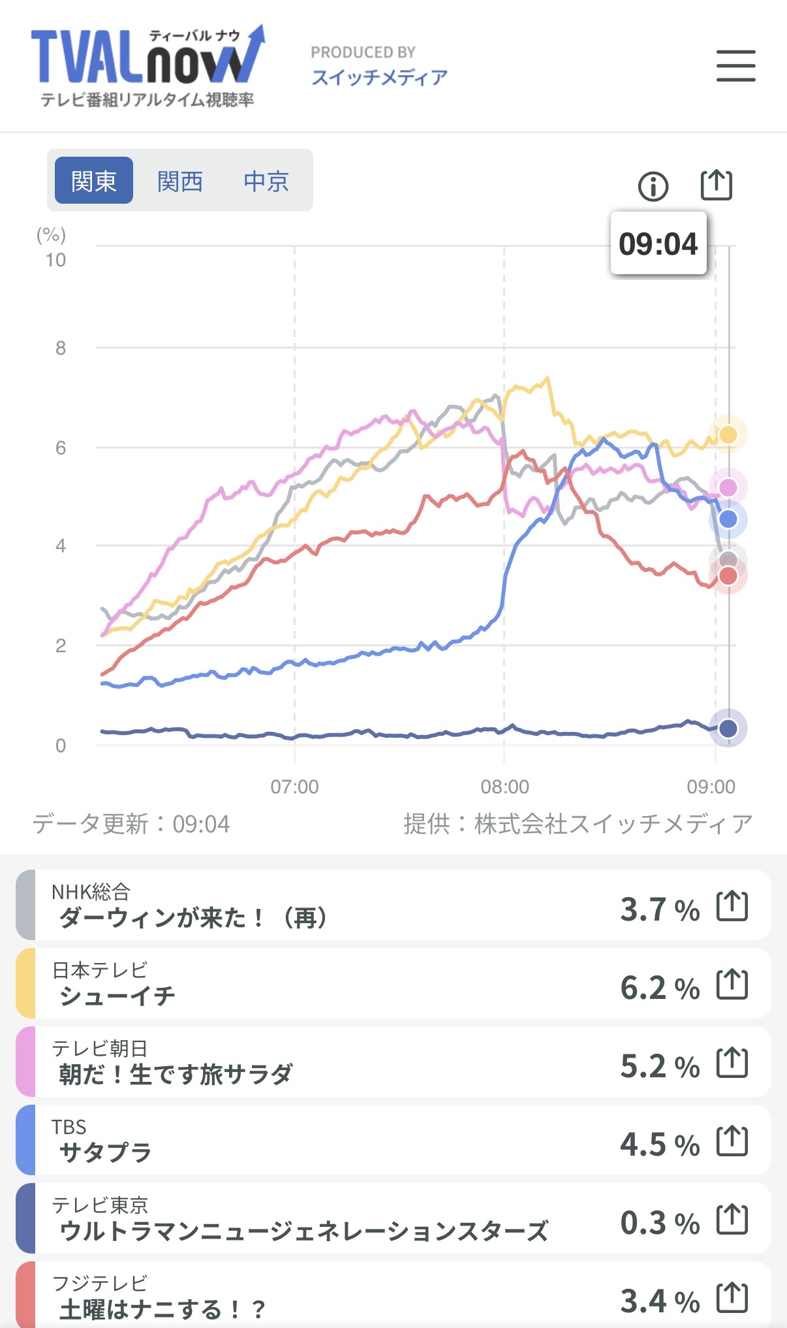Share the テレビ東京 rating row

tap(732, 1220)
